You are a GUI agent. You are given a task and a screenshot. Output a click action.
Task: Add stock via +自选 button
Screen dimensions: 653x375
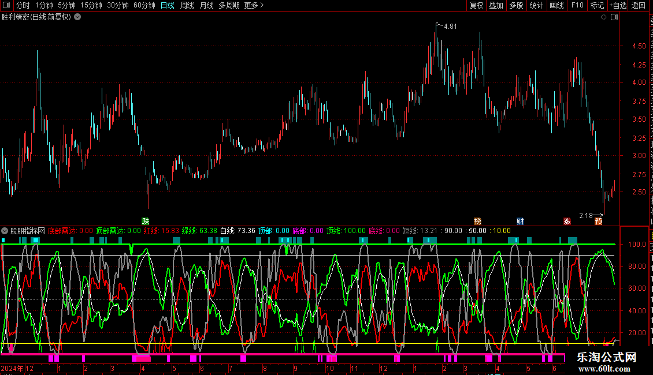(x=618, y=5)
